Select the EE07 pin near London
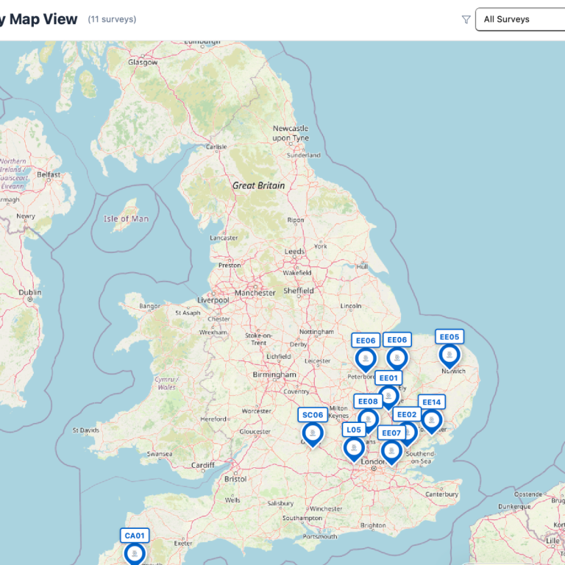Screen dimensions: 565x565 (391, 452)
